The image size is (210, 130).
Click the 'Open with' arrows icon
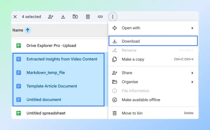pos(115,28)
